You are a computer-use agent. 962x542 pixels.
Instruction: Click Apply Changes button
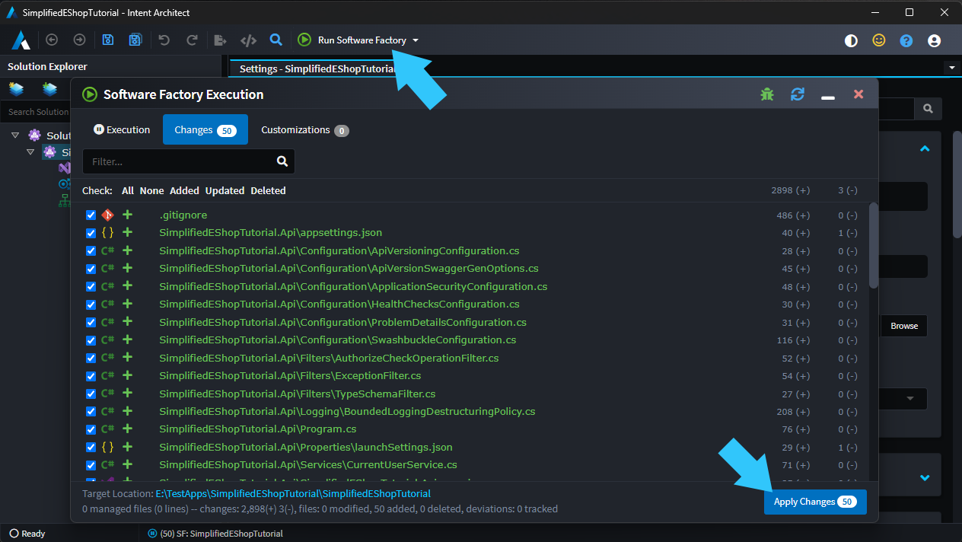[815, 502]
